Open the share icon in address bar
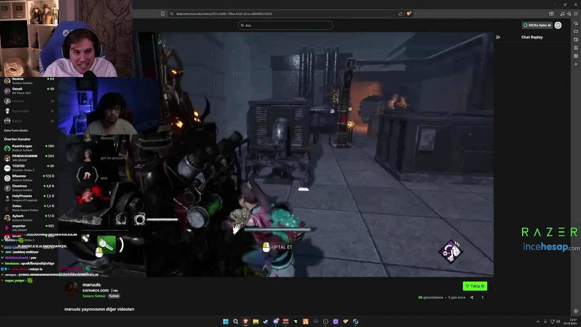Screen dimensions: 581x327 [x=400, y=14]
